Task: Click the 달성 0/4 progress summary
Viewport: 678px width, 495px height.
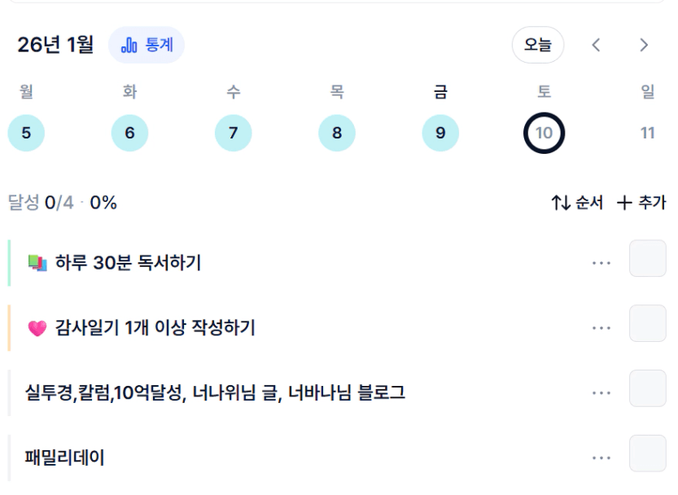Action: 62,203
